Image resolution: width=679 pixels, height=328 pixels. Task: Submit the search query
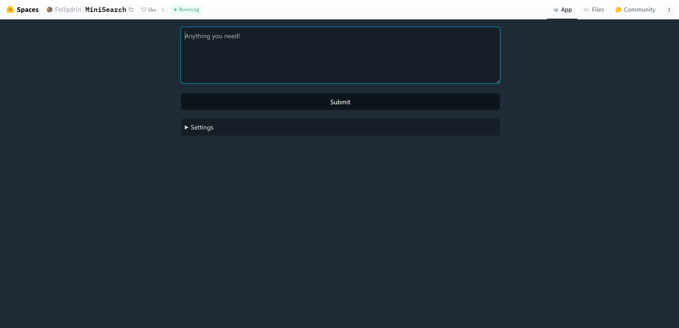pos(340,102)
